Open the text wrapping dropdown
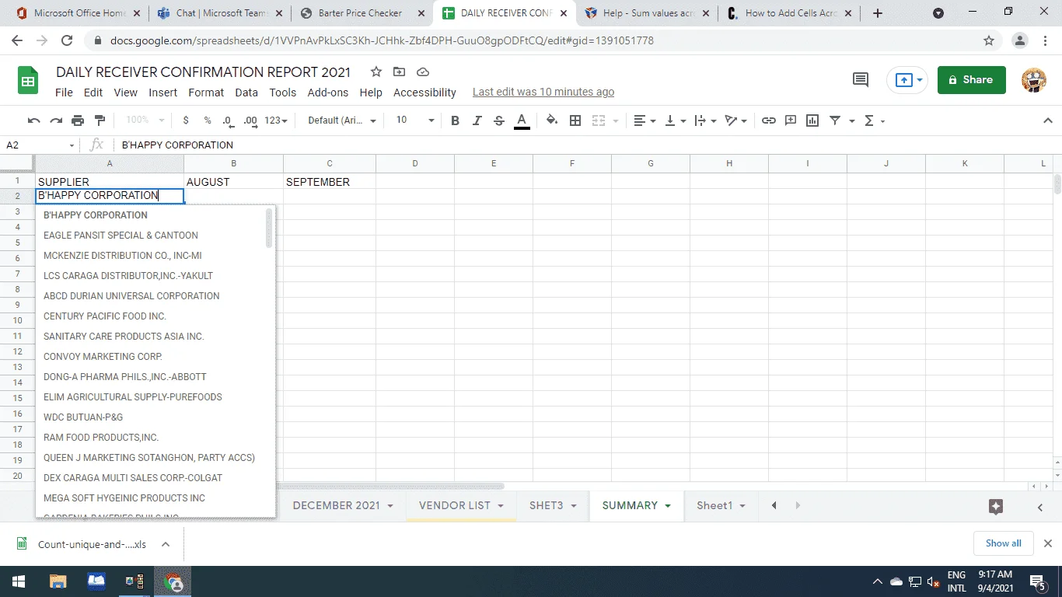This screenshot has width=1062, height=597. (x=705, y=120)
